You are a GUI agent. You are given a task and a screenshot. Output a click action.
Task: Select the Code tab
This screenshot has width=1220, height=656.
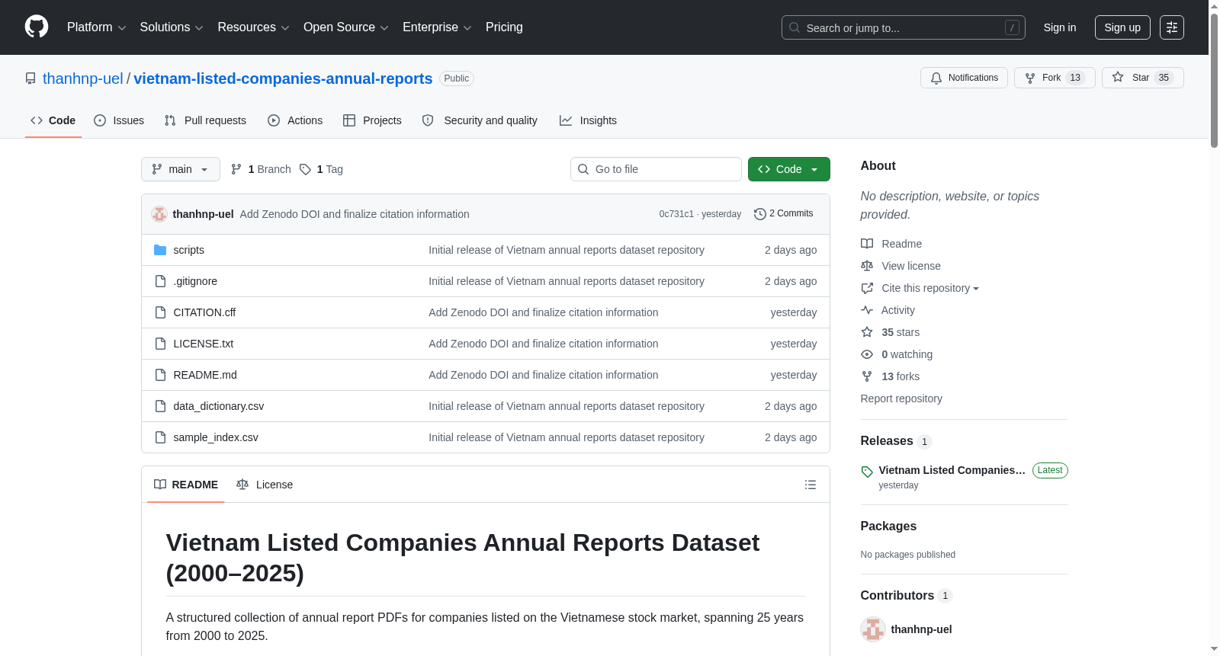click(53, 120)
